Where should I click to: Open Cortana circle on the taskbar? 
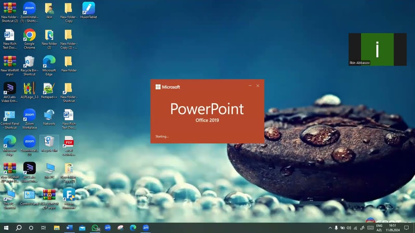31,228
